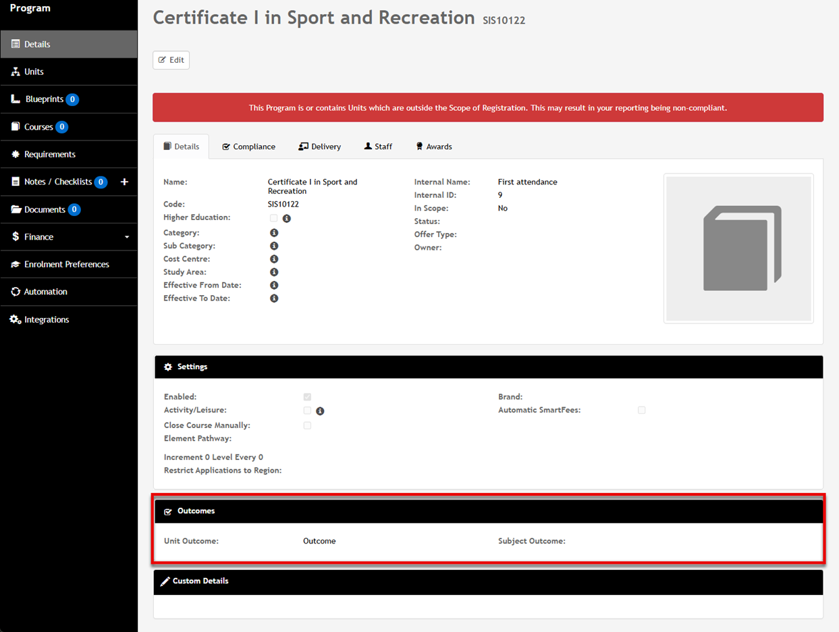Switch to the Delivery tab
The height and width of the screenshot is (632, 839).
[320, 147]
